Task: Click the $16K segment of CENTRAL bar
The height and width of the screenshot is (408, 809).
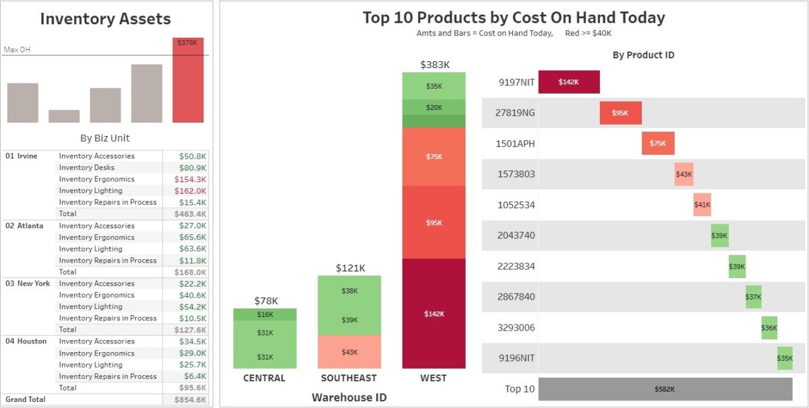Action: click(x=265, y=314)
